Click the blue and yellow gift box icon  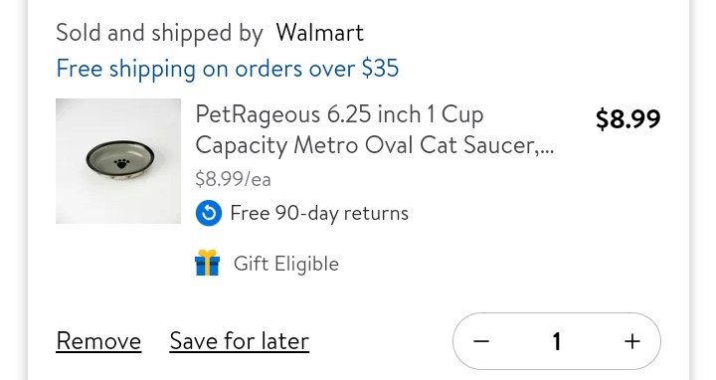pos(207,263)
